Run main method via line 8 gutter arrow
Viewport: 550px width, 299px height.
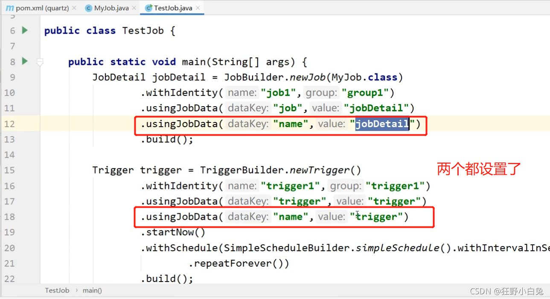coord(25,61)
